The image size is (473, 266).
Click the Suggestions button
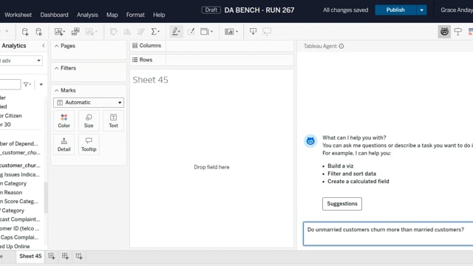point(342,204)
